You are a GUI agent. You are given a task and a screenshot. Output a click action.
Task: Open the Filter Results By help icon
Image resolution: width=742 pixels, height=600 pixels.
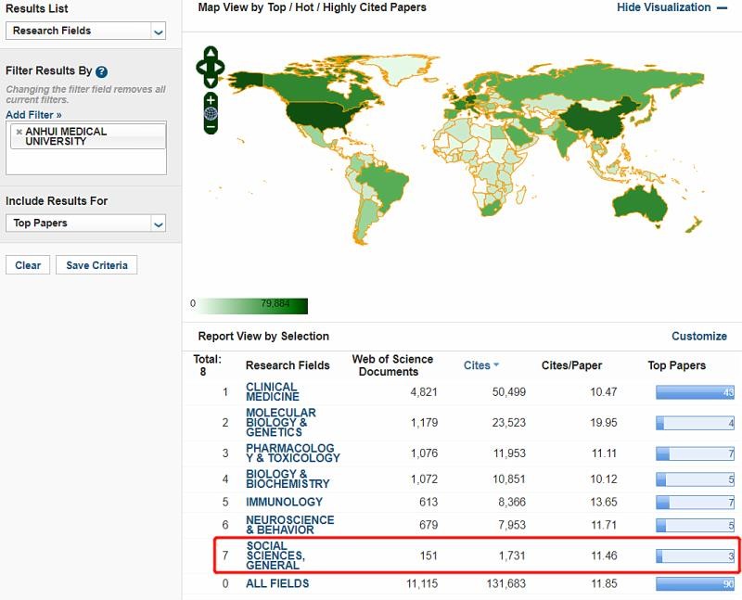coord(101,72)
